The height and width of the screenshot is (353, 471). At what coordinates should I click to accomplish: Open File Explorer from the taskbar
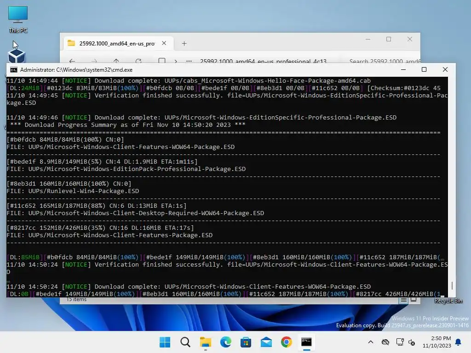coord(206,342)
